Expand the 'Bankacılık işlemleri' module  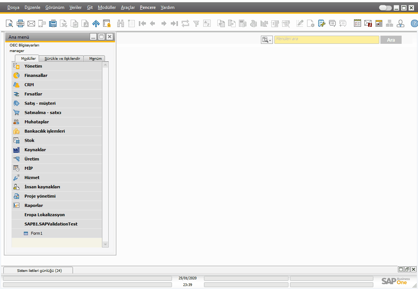[x=57, y=131]
